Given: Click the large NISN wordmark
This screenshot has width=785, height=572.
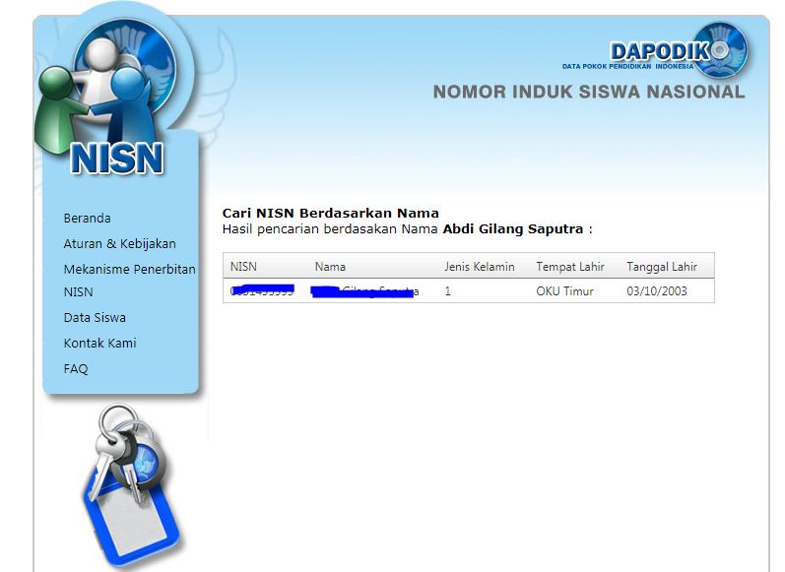Looking at the screenshot, I should pos(117,159).
